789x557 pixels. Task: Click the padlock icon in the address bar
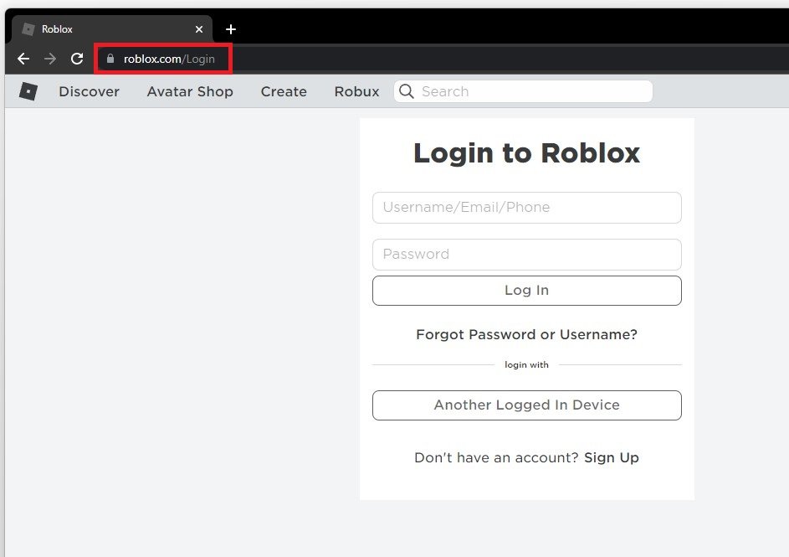110,59
